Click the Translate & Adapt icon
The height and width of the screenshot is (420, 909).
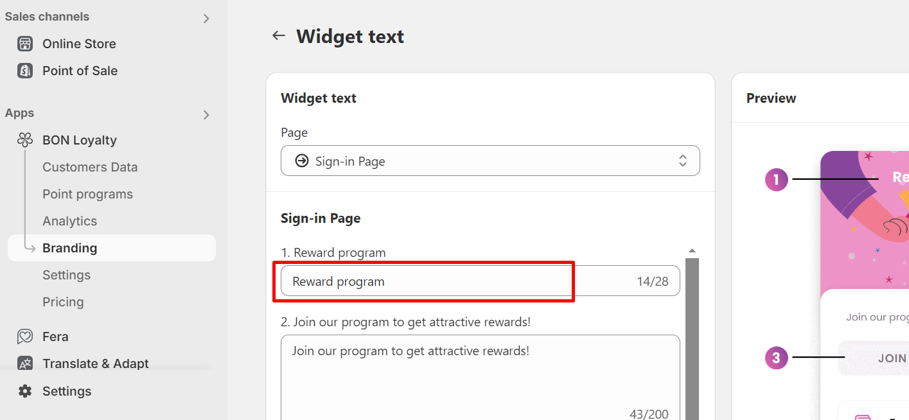click(x=25, y=363)
